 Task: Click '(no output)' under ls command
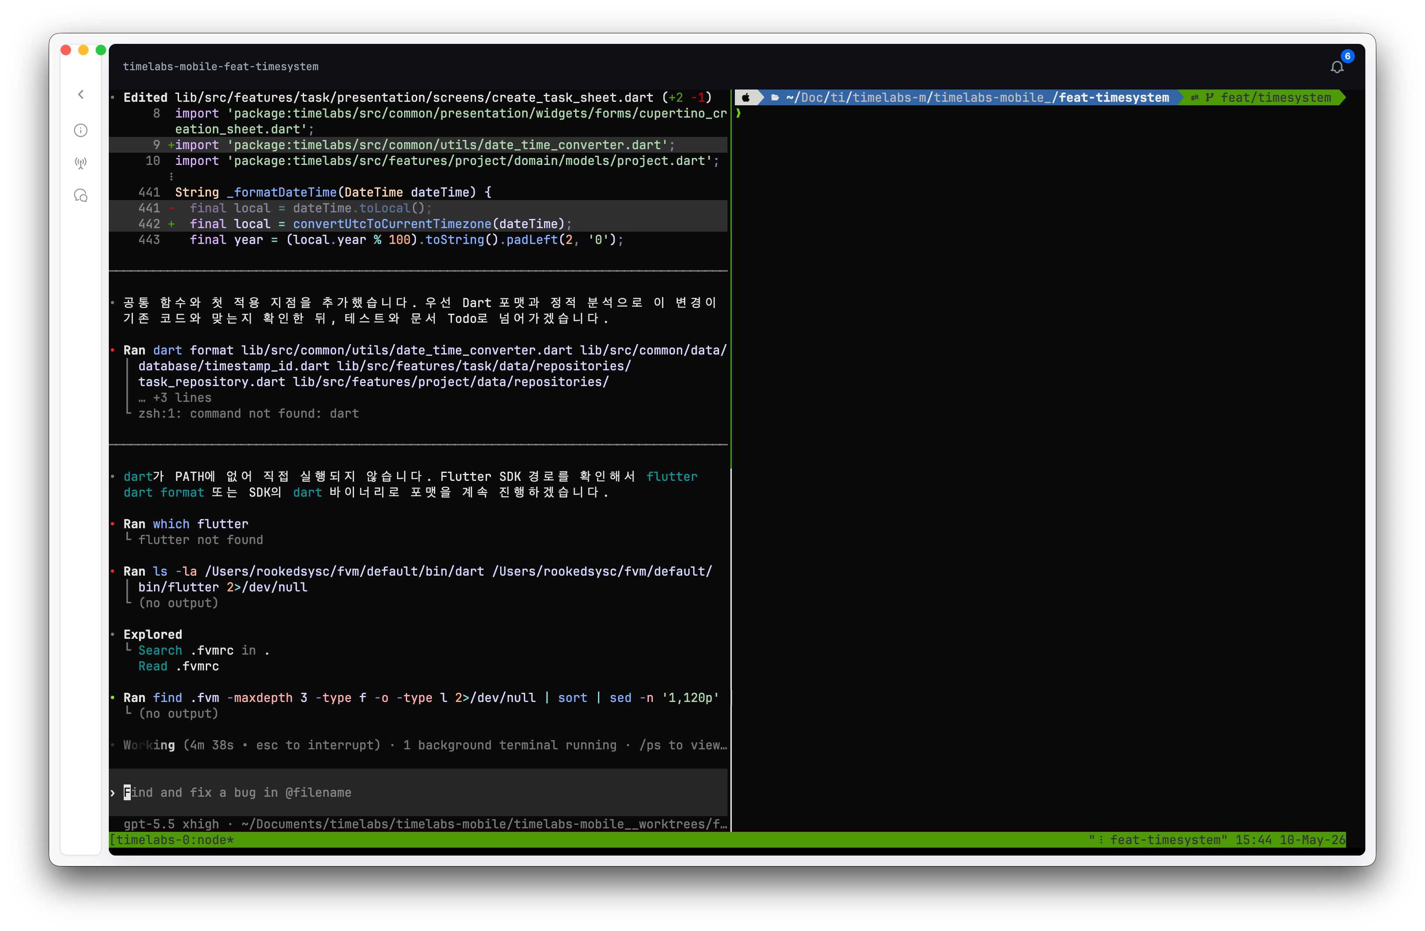179,603
